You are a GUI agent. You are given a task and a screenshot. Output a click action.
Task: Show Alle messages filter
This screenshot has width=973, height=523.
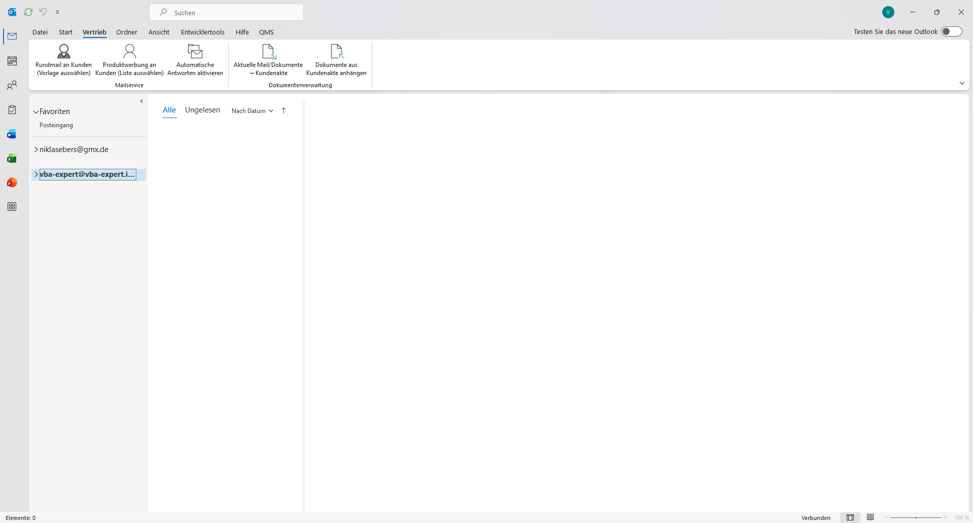[x=169, y=110]
